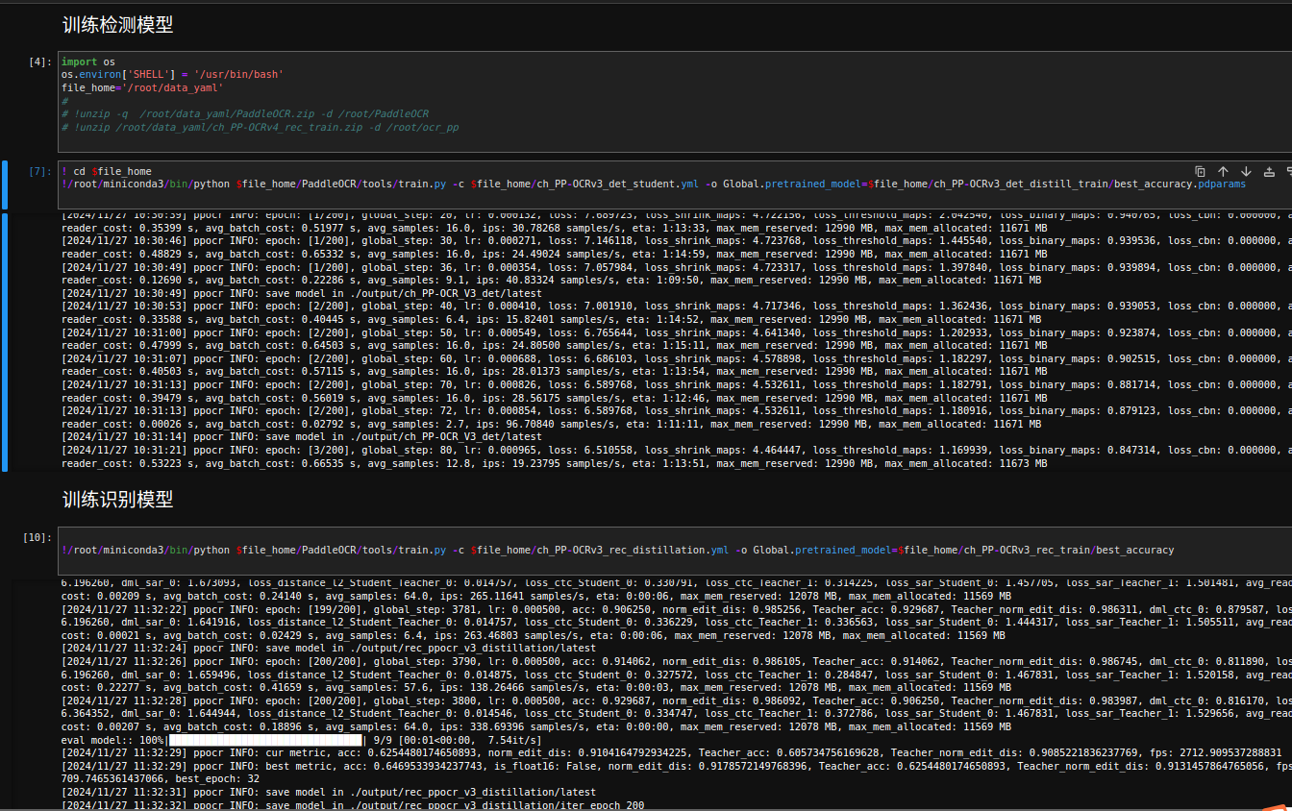1292x811 pixels.
Task: Move cell [7] down with the arrow icon
Action: tap(1246, 171)
